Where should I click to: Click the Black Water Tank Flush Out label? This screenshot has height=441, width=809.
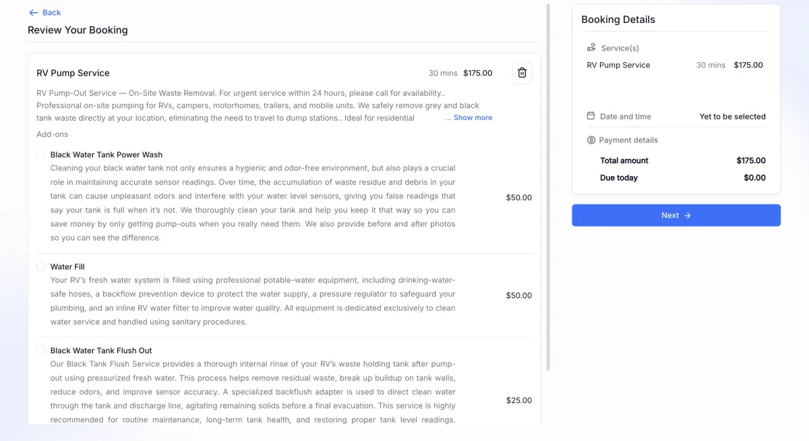[x=101, y=351]
